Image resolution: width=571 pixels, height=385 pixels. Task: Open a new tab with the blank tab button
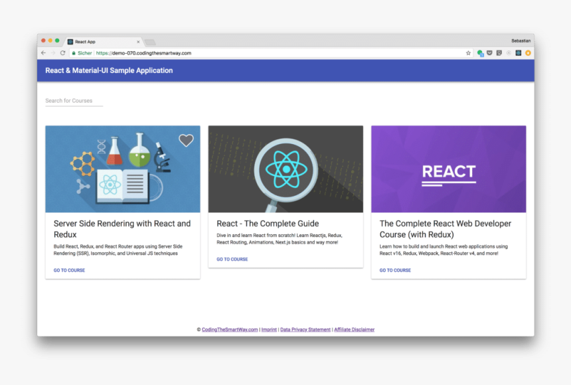(150, 42)
